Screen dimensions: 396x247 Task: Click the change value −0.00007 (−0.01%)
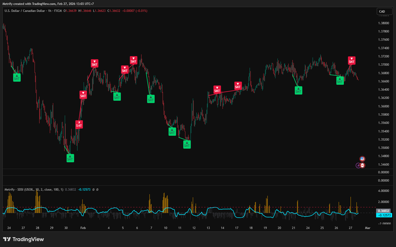coord(134,11)
